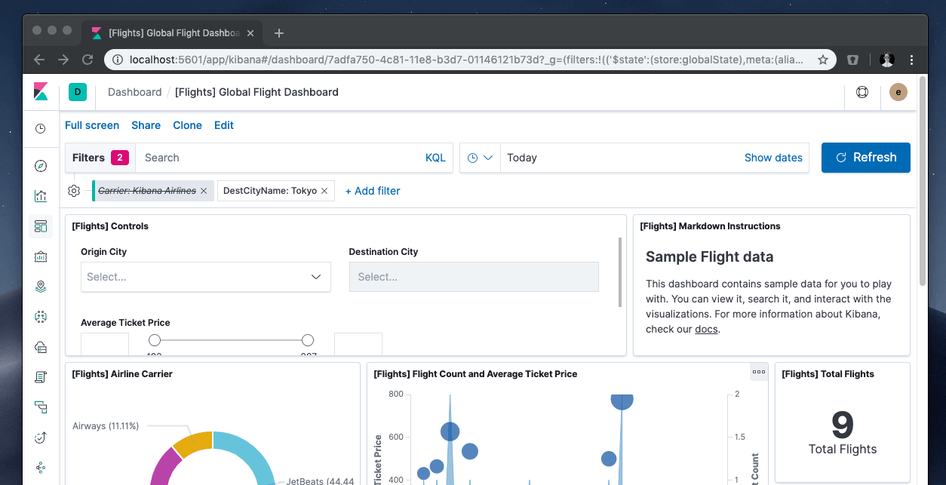Click the Today time range
Screen dimensions: 946x485
coord(522,158)
